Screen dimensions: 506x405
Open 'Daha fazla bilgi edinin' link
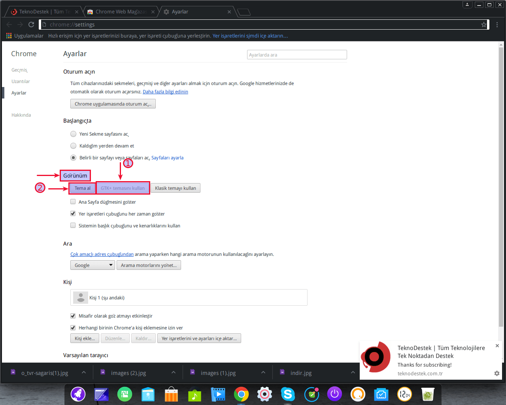click(165, 92)
